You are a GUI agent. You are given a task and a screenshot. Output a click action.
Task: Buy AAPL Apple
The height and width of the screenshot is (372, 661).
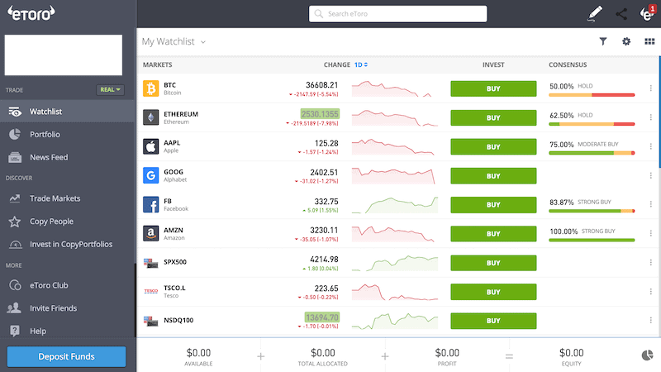pyautogui.click(x=493, y=147)
